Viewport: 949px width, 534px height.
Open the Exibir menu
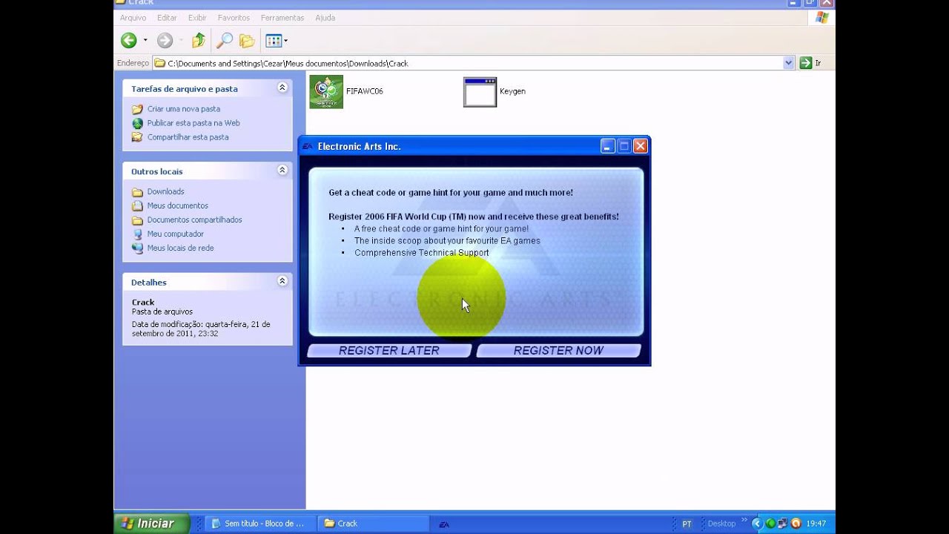point(197,17)
